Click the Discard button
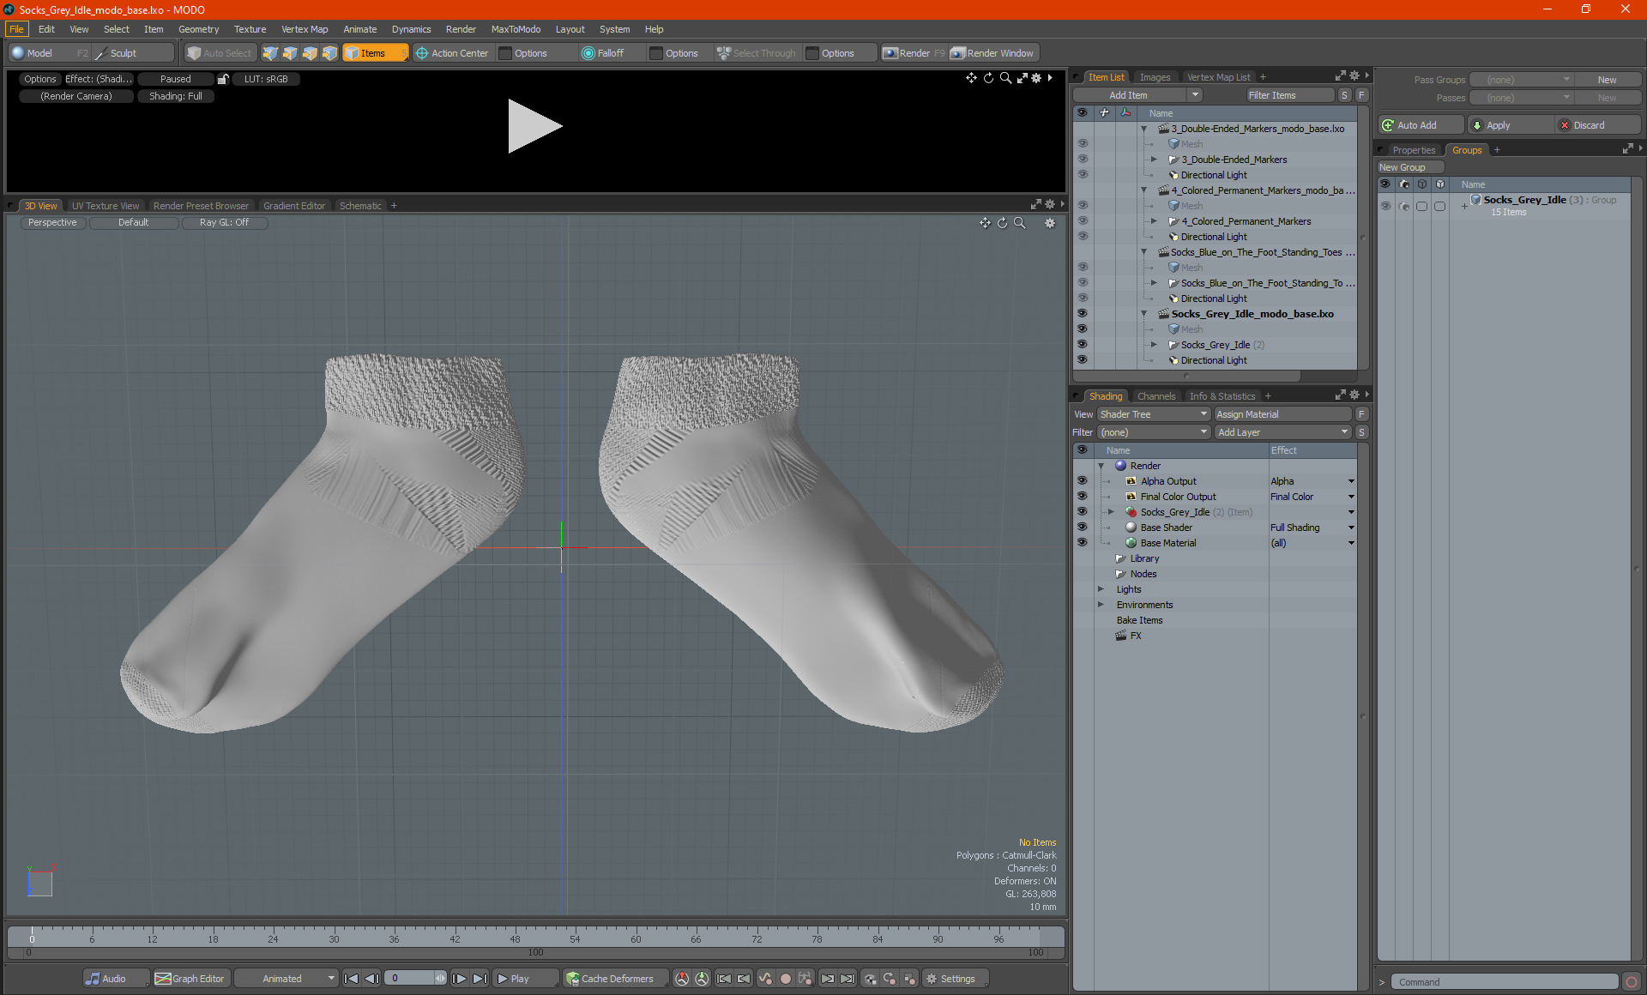Image resolution: width=1647 pixels, height=995 pixels. (1598, 125)
